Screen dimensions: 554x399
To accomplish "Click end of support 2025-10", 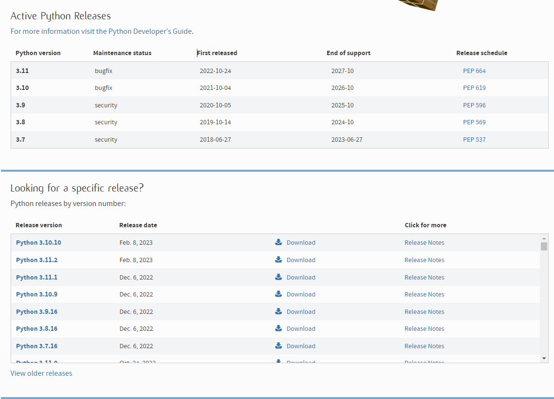I will [x=343, y=105].
